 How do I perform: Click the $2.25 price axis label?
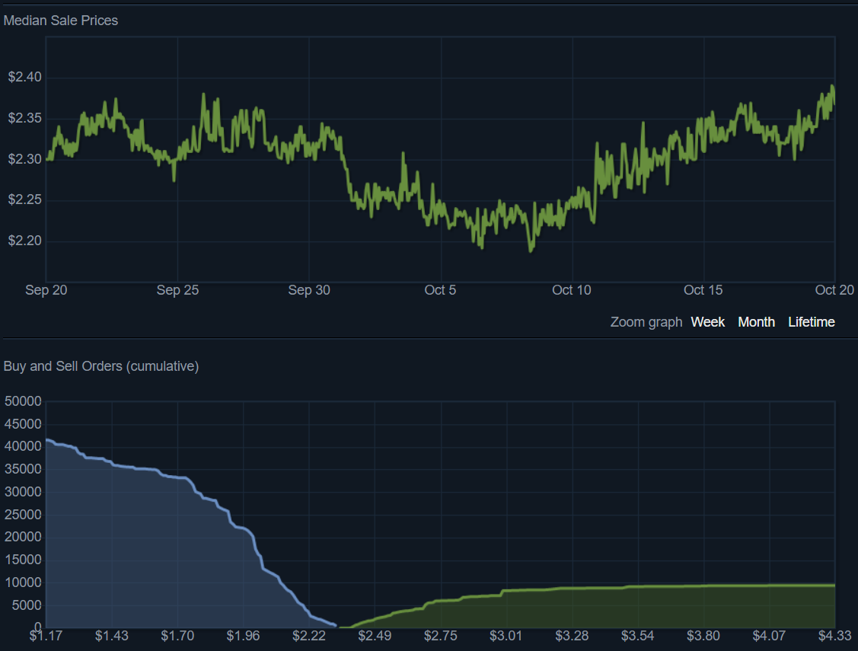(x=24, y=199)
